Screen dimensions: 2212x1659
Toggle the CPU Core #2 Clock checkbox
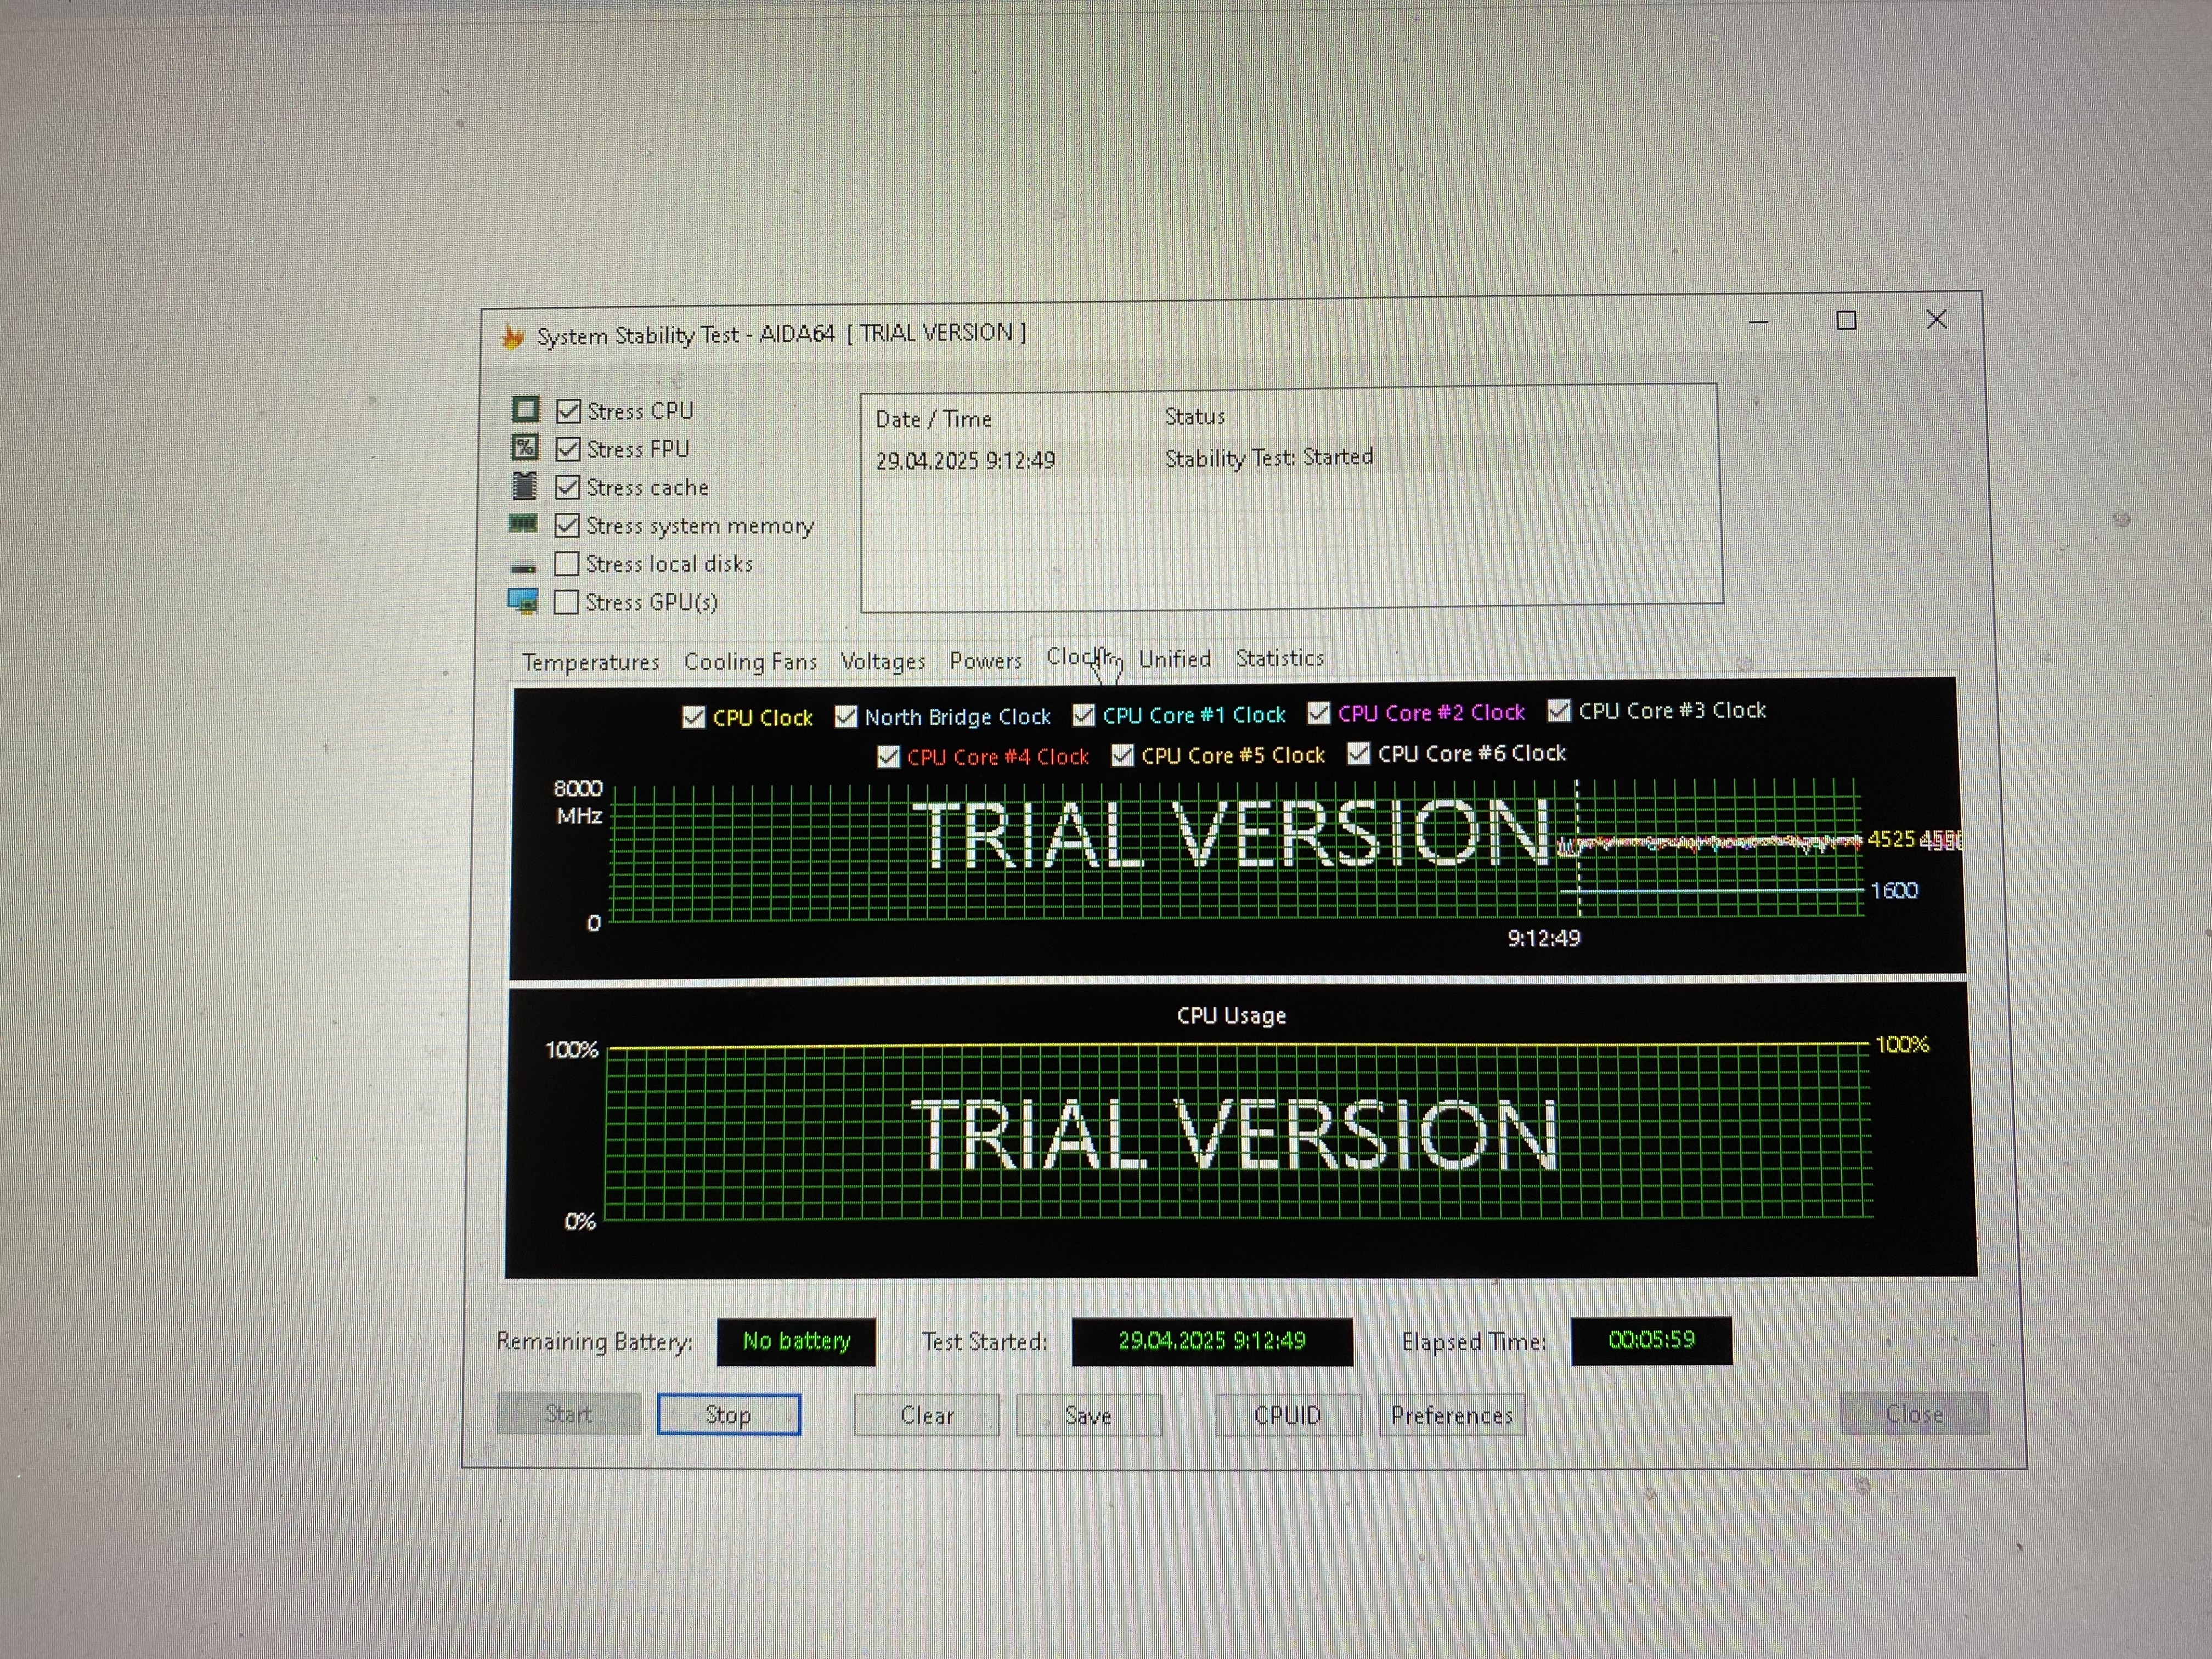[1319, 713]
